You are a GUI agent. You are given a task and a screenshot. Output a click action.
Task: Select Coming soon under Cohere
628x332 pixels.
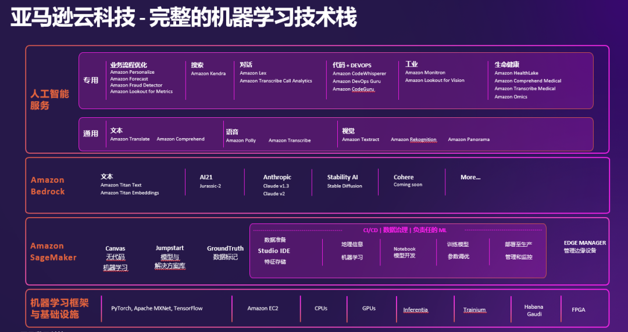tap(408, 185)
